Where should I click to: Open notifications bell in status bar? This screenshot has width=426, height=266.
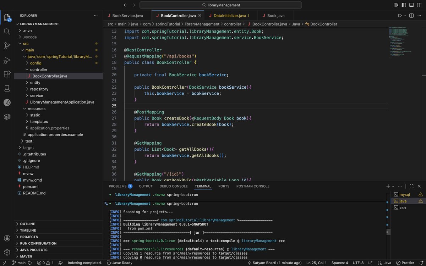pyautogui.click(x=421, y=263)
